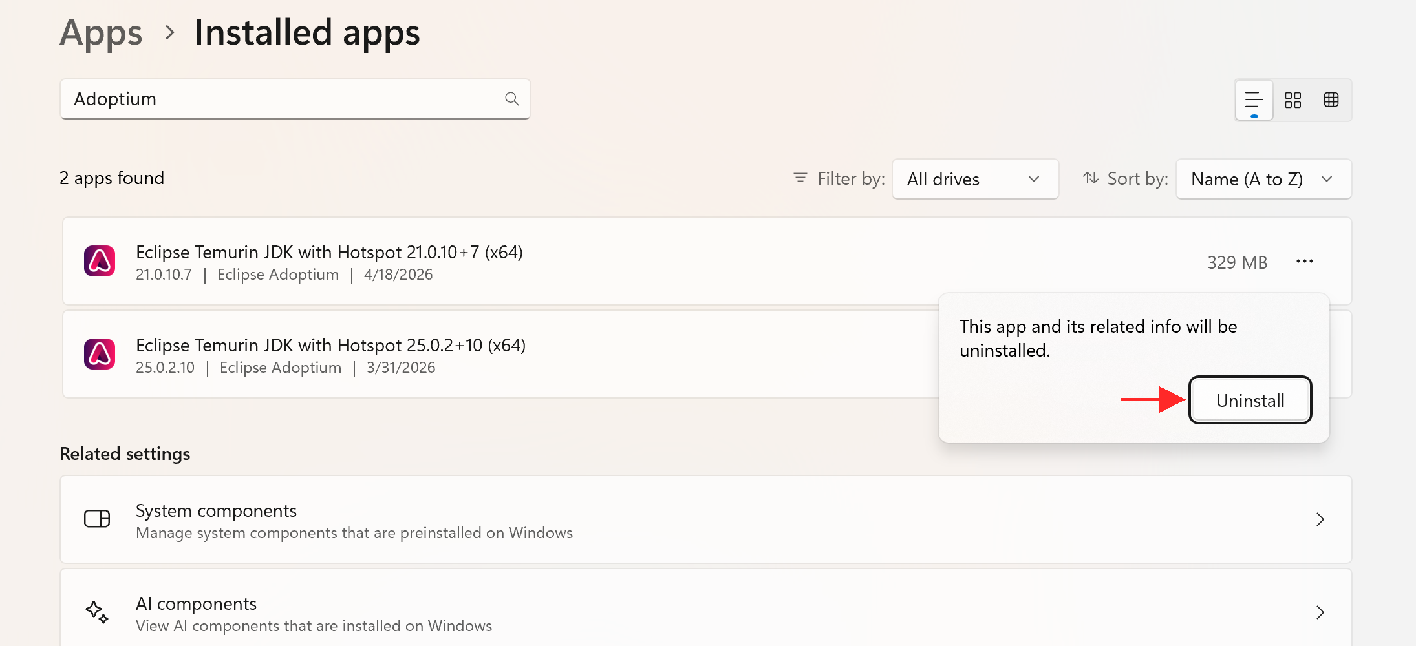The width and height of the screenshot is (1416, 646).
Task: Click the AI components sparkle icon
Action: pos(97,612)
